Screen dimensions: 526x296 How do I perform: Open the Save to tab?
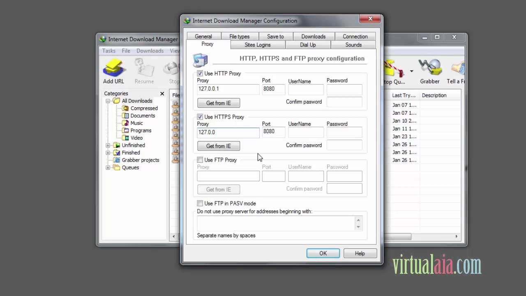[275, 36]
